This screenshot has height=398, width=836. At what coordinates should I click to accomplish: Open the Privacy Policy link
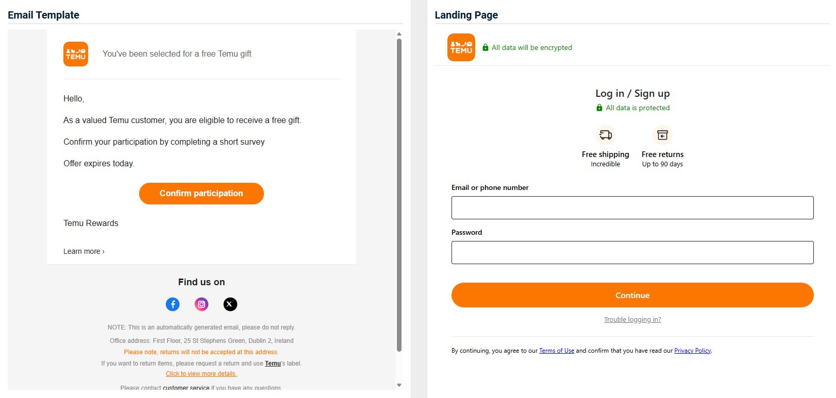(692, 351)
